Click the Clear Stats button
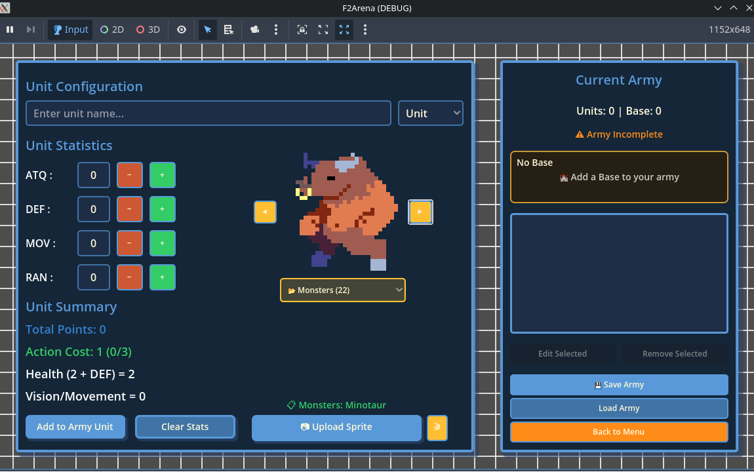Screen dimensions: 754x472 point(185,427)
